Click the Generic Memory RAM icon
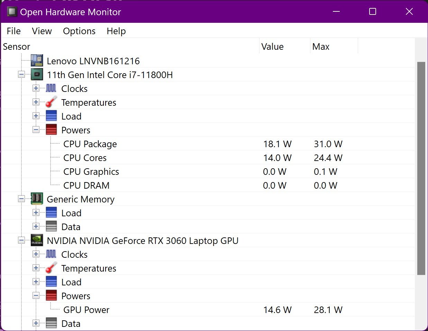Image resolution: width=428 pixels, height=331 pixels. (37, 199)
